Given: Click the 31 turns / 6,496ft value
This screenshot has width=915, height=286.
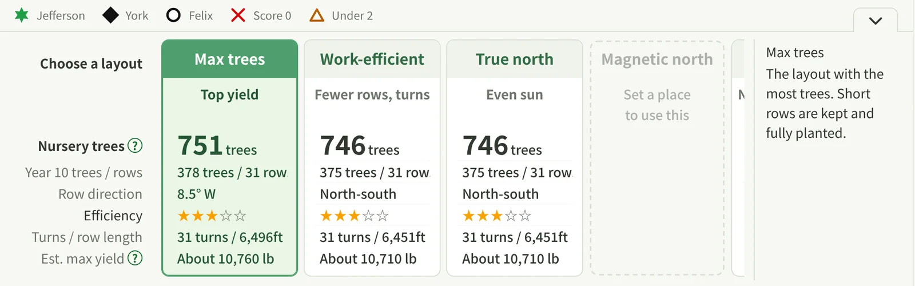Looking at the screenshot, I should (230, 237).
